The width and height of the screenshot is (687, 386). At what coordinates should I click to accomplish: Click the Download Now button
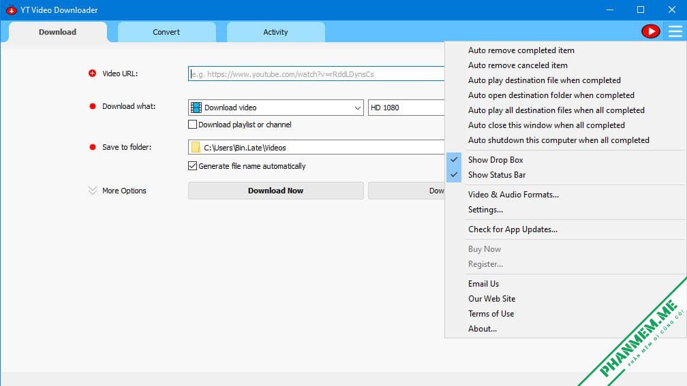click(x=276, y=191)
